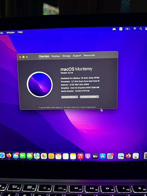
Task: Open the Resources tab
Action: tap(89, 55)
